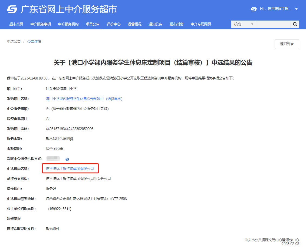Click inside the header search input field

pyautogui.click(x=273, y=24)
